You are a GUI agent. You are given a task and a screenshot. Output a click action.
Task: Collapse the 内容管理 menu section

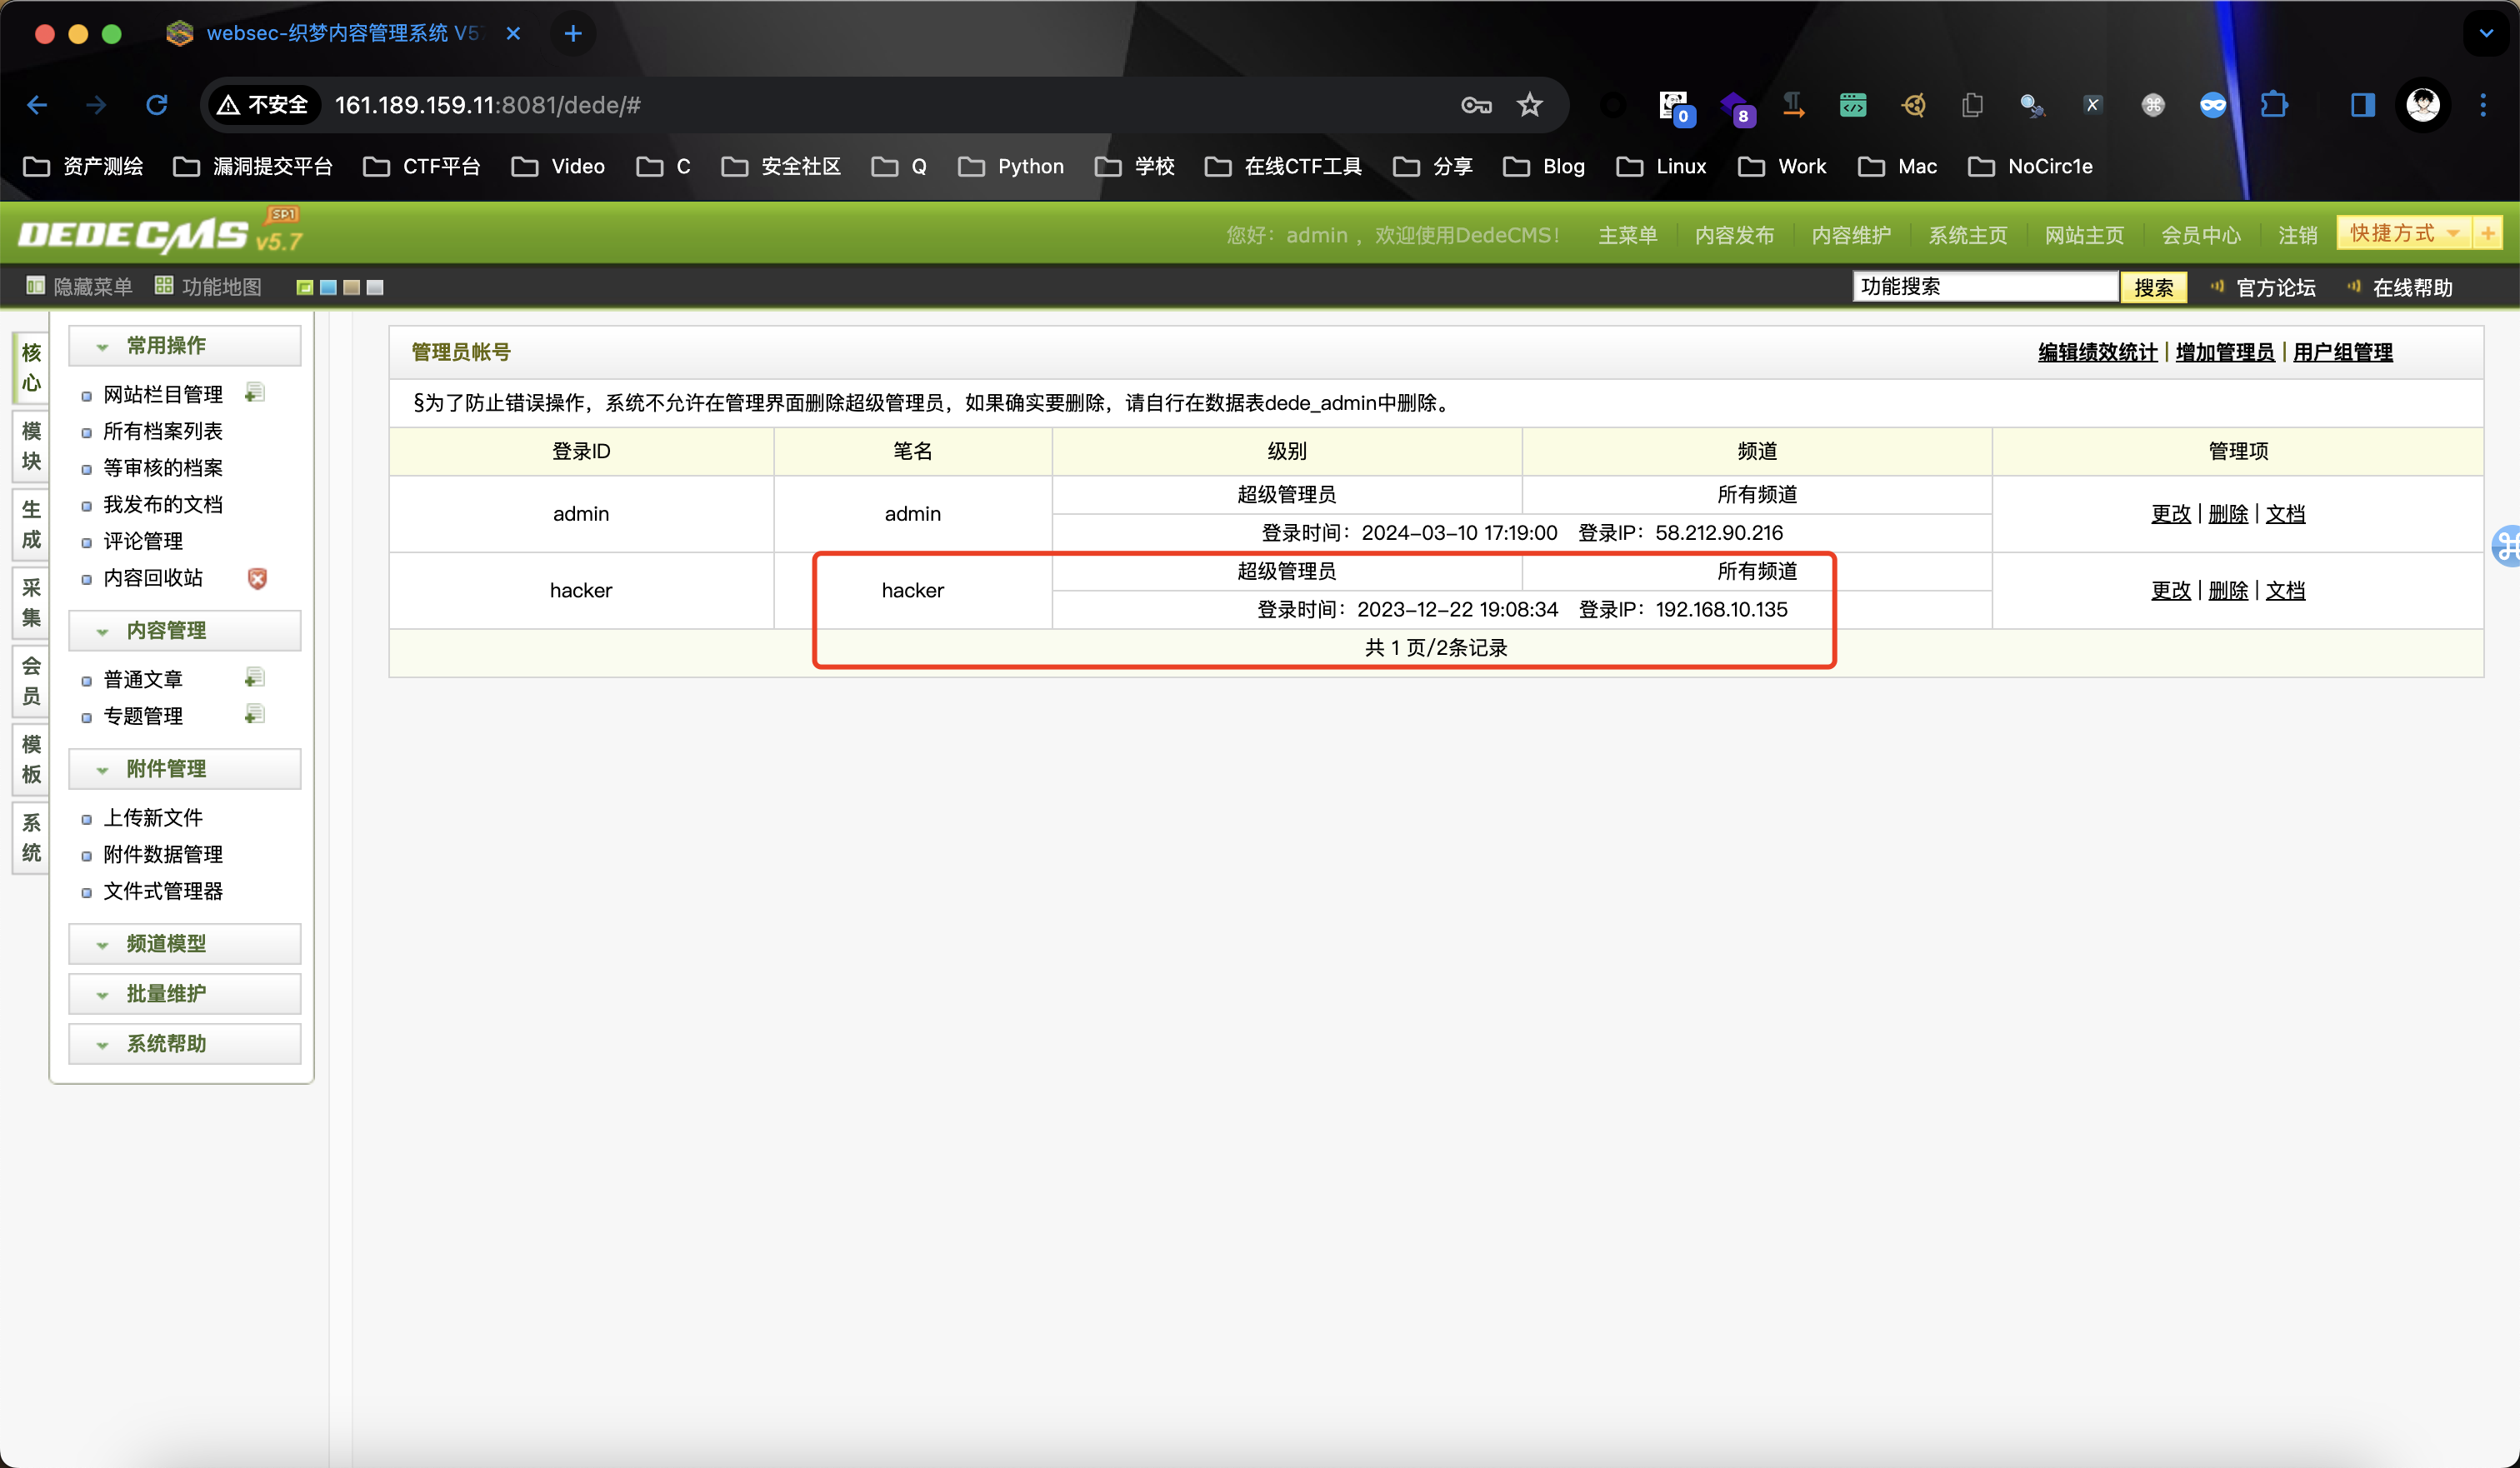(x=185, y=631)
